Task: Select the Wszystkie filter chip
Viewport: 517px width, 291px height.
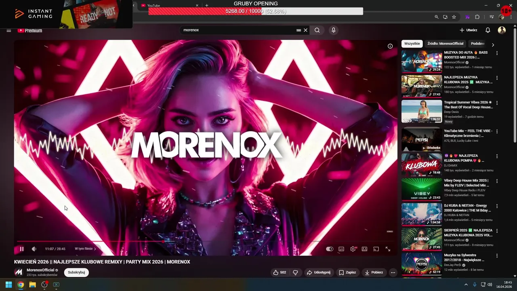Action: tap(412, 44)
